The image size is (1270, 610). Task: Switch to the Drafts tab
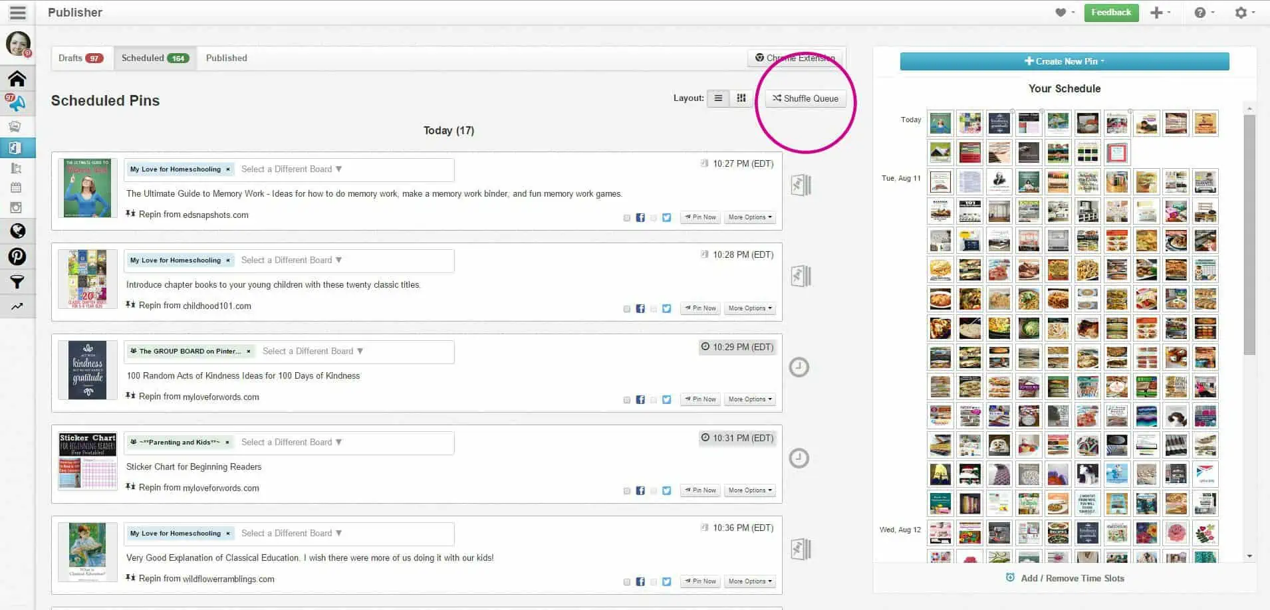80,58
